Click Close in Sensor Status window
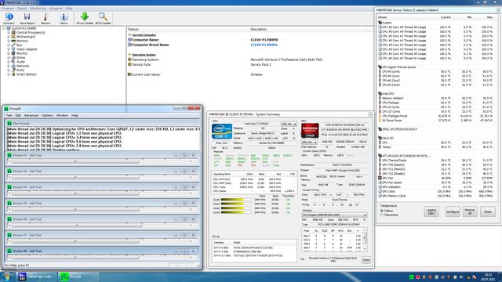This screenshot has height=282, width=502. coord(488,211)
